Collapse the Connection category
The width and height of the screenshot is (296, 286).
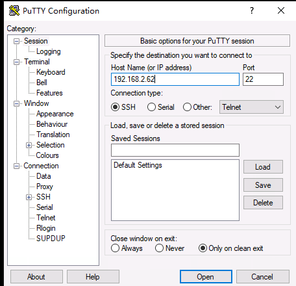click(x=16, y=166)
